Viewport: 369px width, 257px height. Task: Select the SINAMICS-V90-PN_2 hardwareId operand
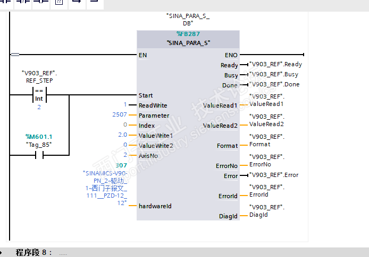pyautogui.click(x=105, y=188)
